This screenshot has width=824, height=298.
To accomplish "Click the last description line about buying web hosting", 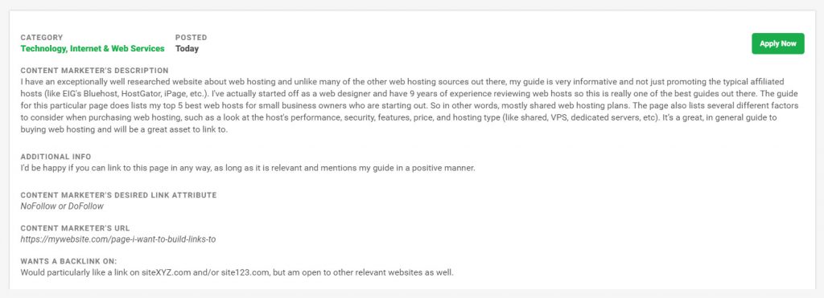I will [124, 129].
